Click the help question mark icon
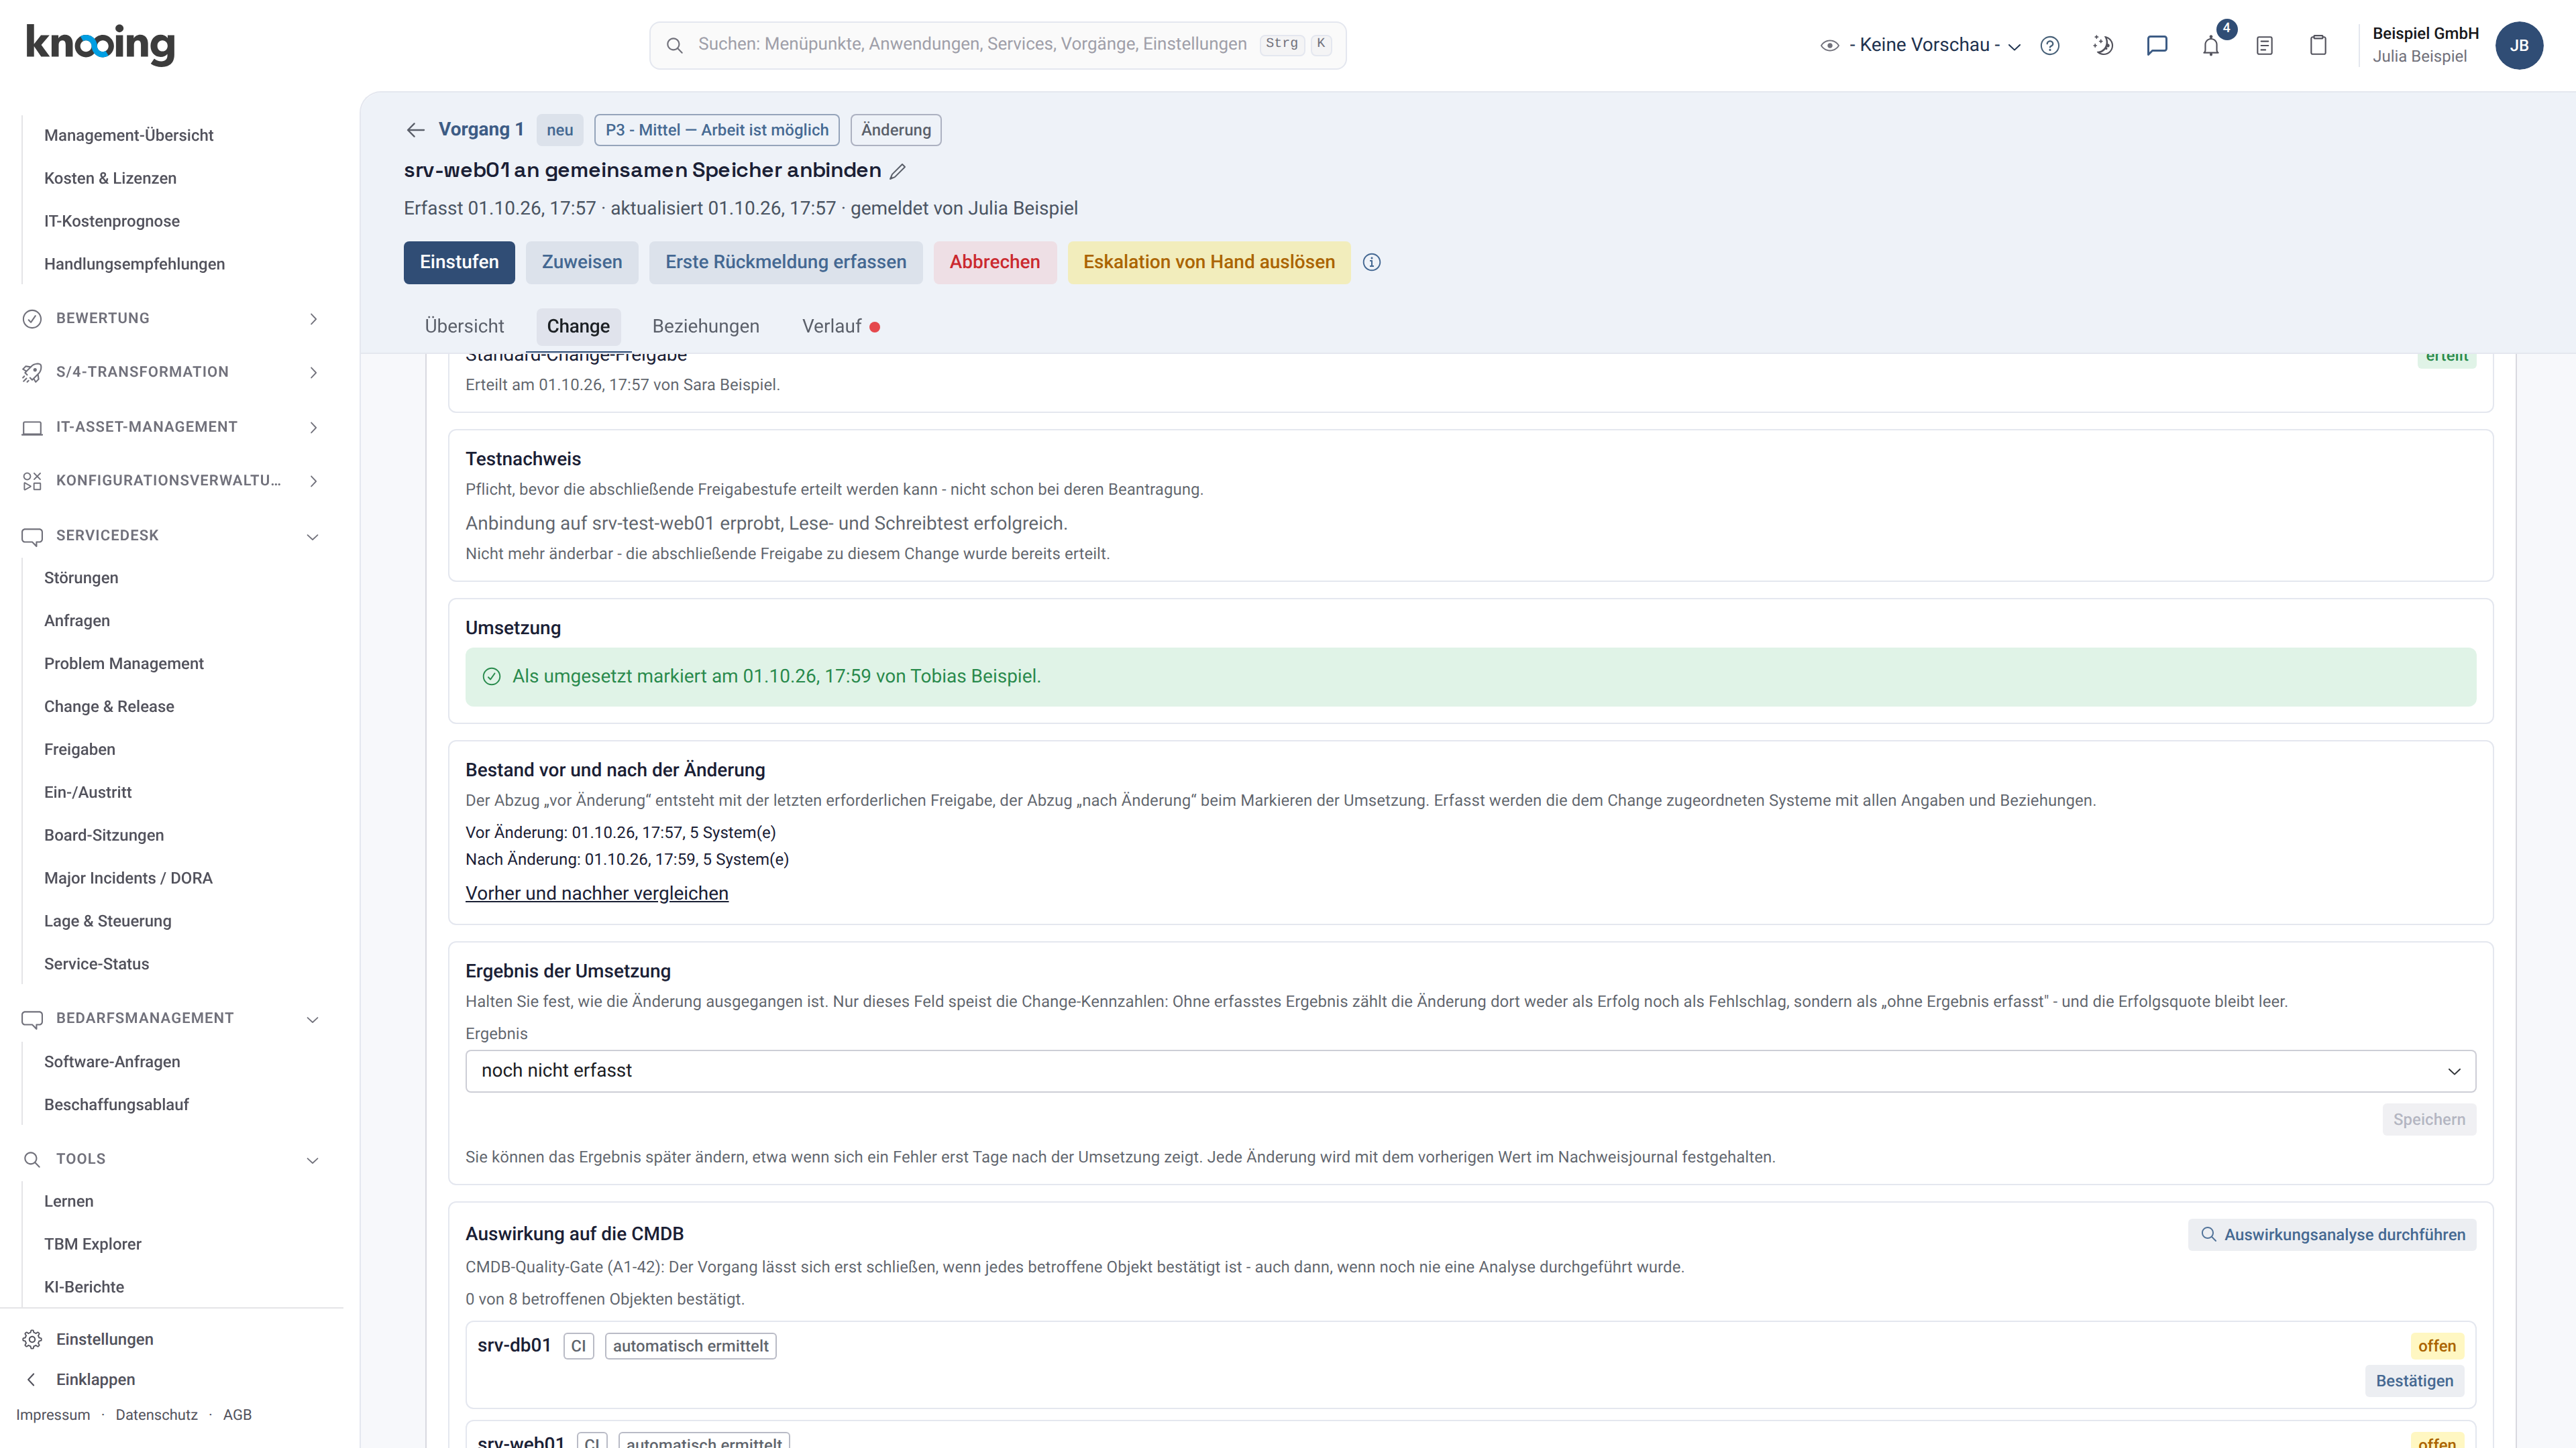This screenshot has height=1448, width=2576. click(2050, 45)
